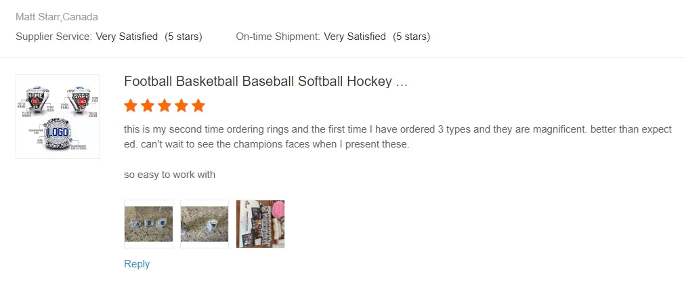View the second review photo thumbnail
684x289 pixels.
coord(205,224)
